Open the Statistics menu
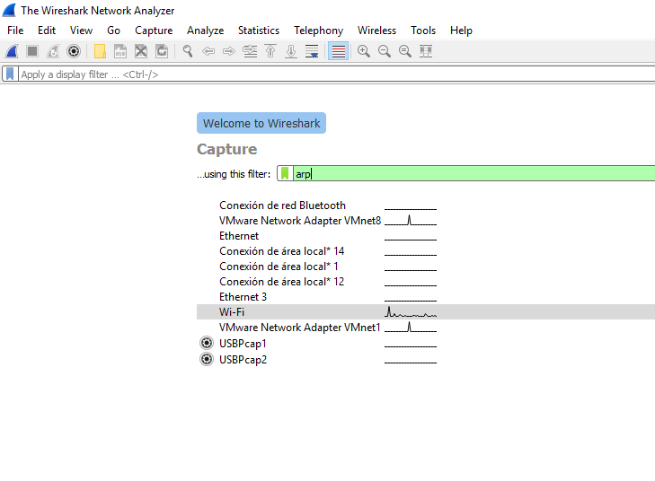 259,31
